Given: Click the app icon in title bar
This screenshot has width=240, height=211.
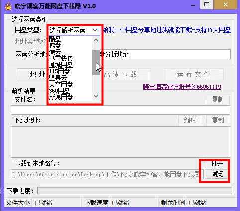Looking at the screenshot, I should [8, 6].
